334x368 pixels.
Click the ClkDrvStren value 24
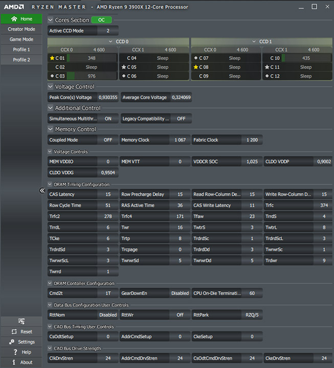click(x=108, y=358)
